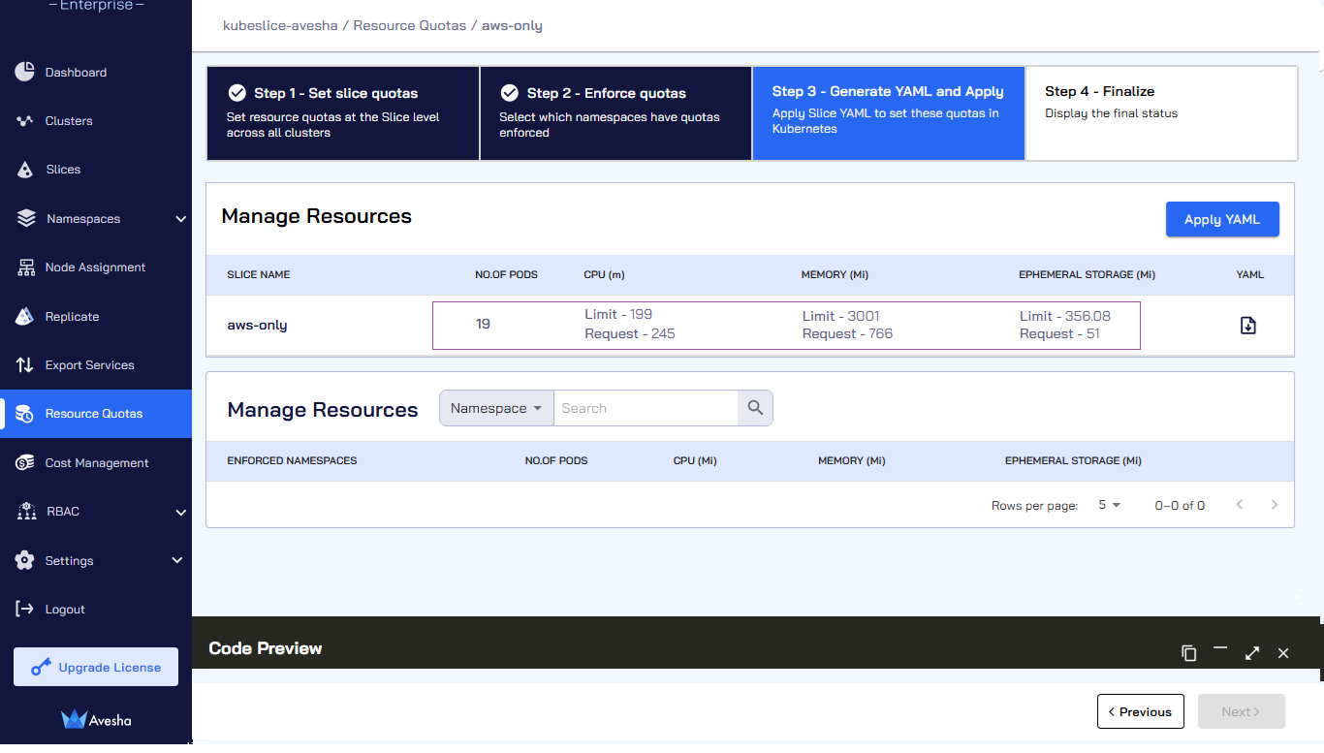Viewport: 1324px width, 753px height.
Task: Open Step 1 Set slice quotas
Action: pyautogui.click(x=343, y=113)
